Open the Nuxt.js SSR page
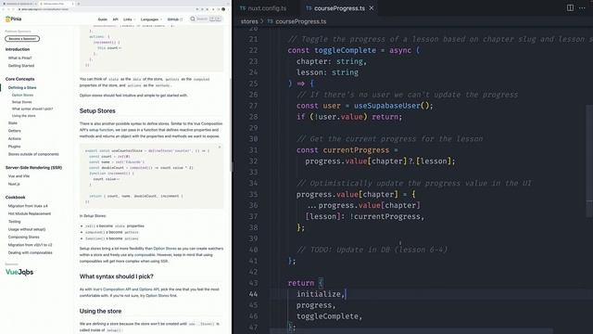 15,184
